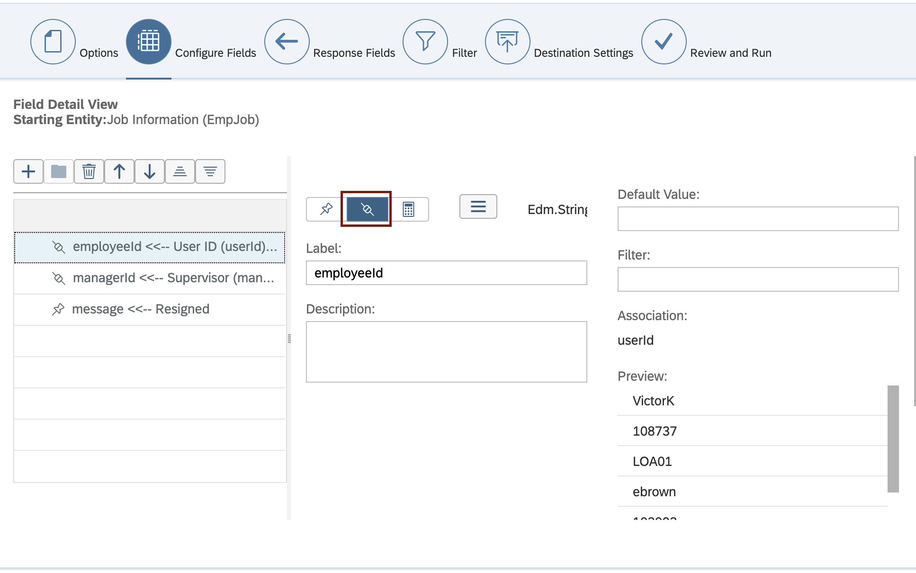Toggle the association link field type

tap(367, 209)
